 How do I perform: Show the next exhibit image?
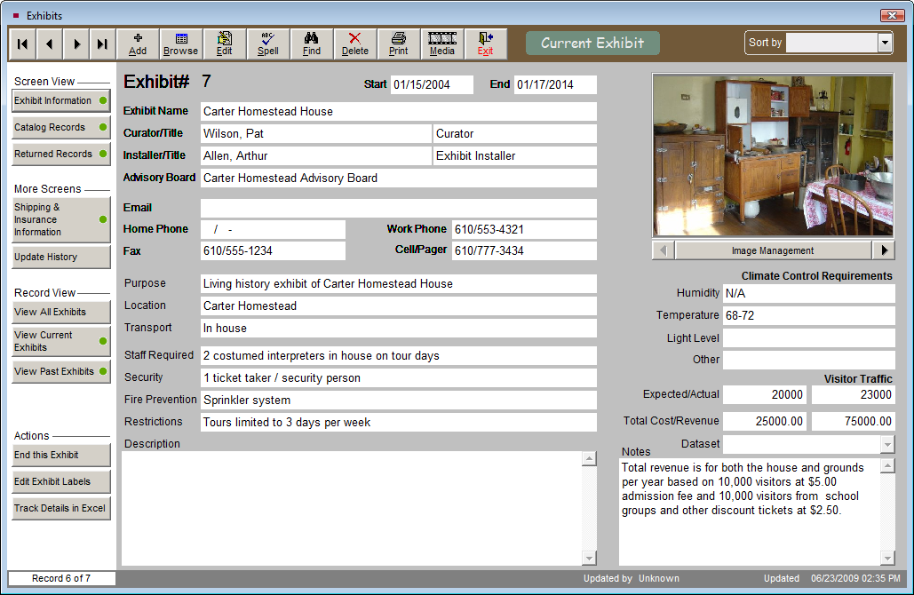point(884,250)
